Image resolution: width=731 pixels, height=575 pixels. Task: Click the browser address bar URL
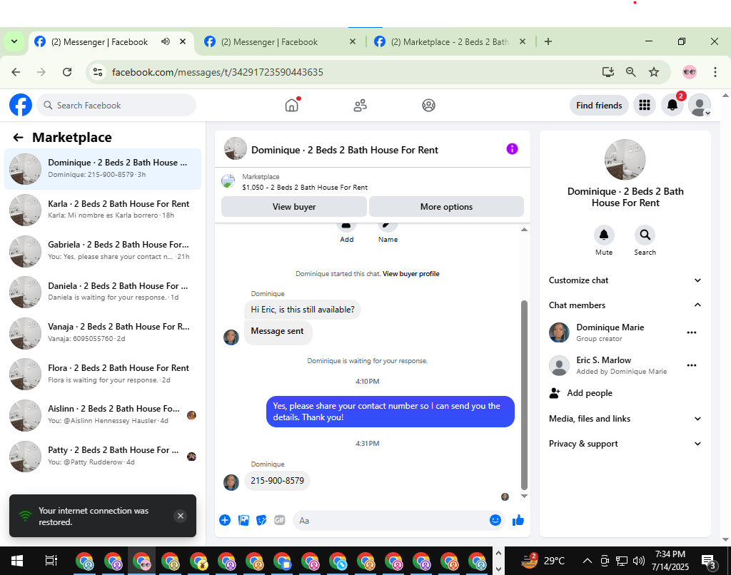[x=217, y=72]
